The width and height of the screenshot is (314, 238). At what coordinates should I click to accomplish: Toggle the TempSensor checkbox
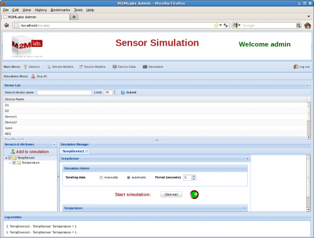click(10, 158)
